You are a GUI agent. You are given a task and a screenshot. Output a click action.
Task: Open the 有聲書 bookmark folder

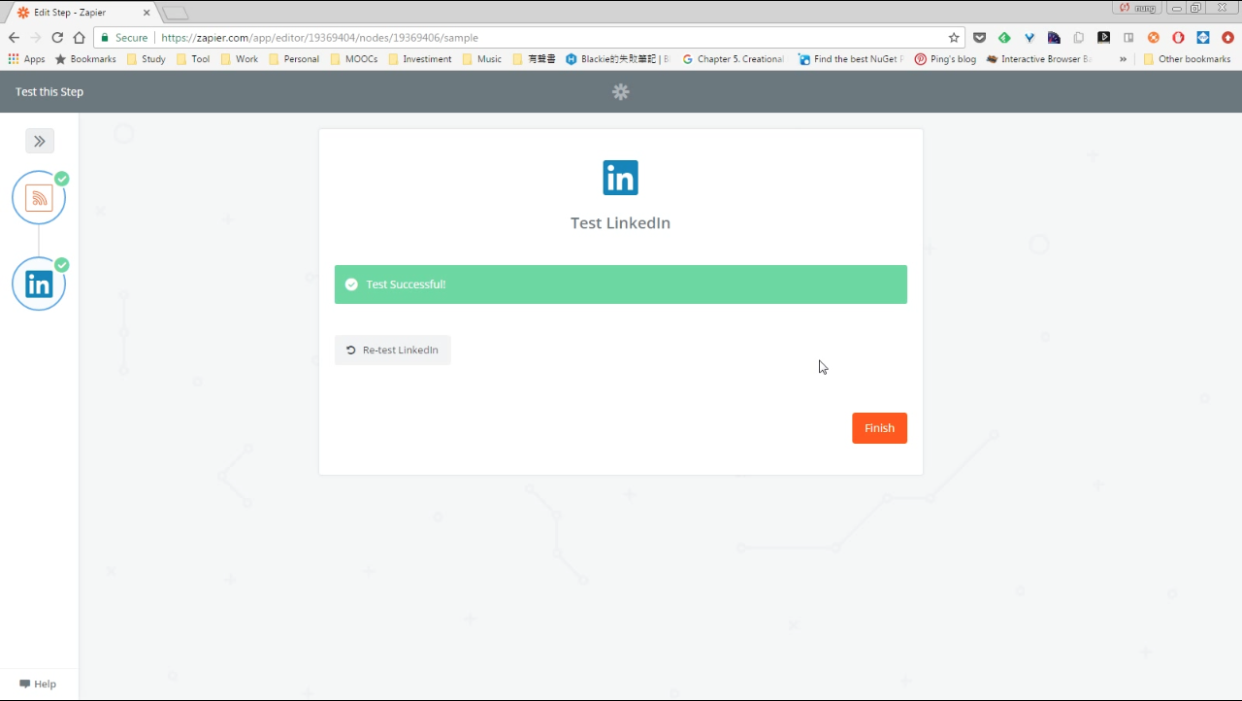[535, 59]
